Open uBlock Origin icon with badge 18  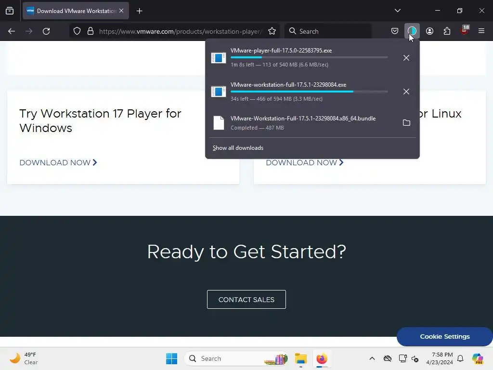click(x=465, y=30)
